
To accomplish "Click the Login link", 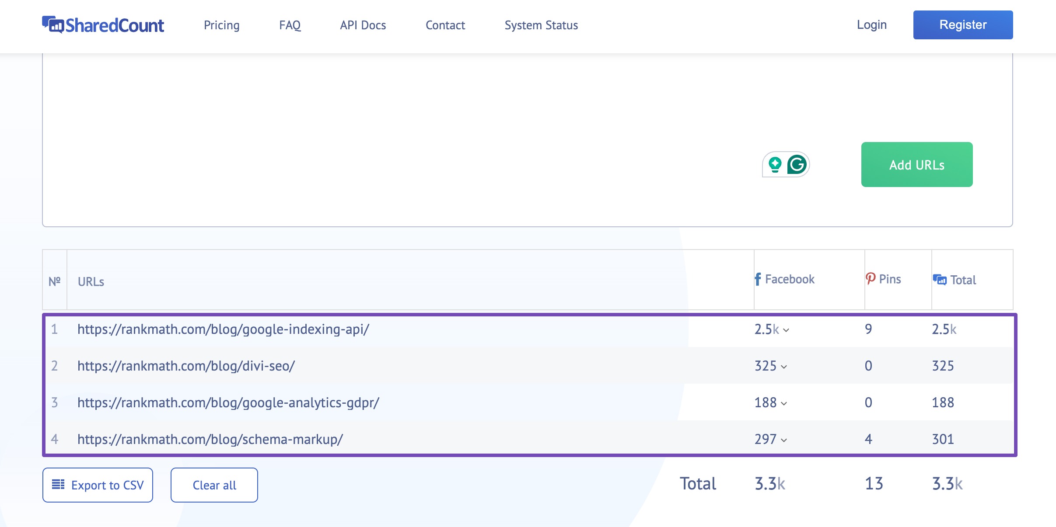I will point(872,25).
